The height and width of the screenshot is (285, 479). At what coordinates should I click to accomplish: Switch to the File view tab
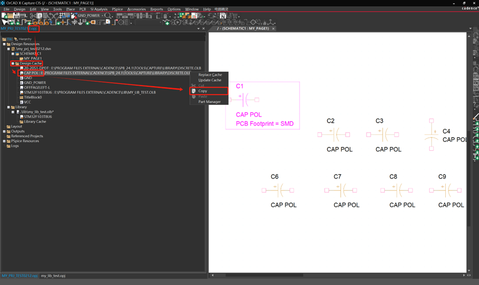tap(8, 39)
